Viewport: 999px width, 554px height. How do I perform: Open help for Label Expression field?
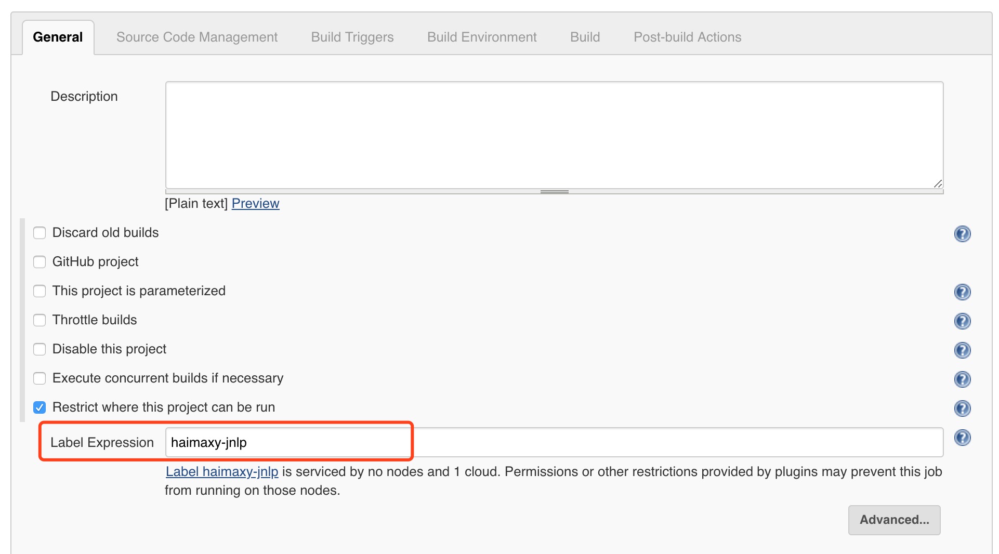(x=962, y=438)
